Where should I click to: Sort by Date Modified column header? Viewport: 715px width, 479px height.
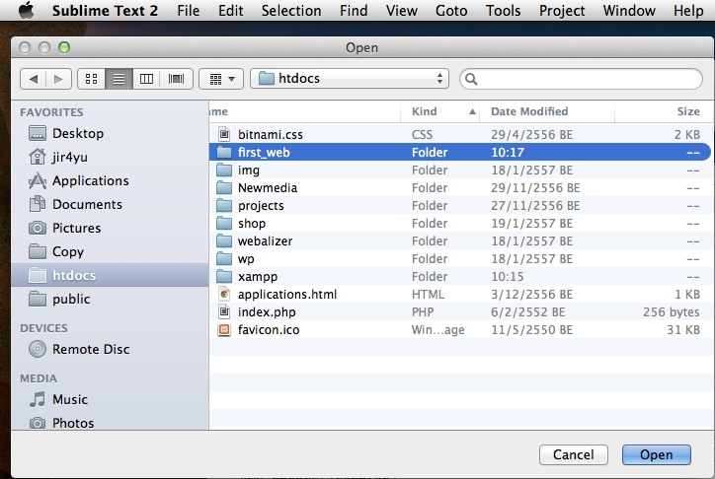coord(546,111)
